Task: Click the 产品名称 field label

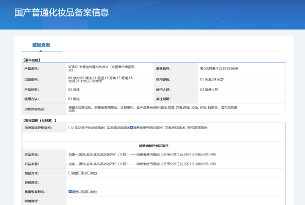Action: (31, 69)
